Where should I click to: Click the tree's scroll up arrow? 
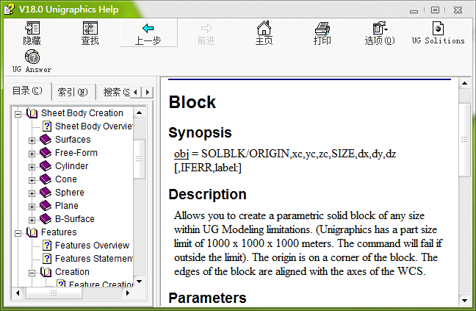(x=140, y=112)
